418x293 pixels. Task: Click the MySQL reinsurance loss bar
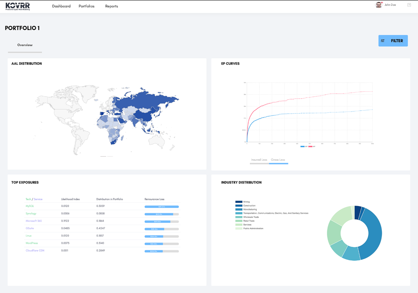point(162,207)
